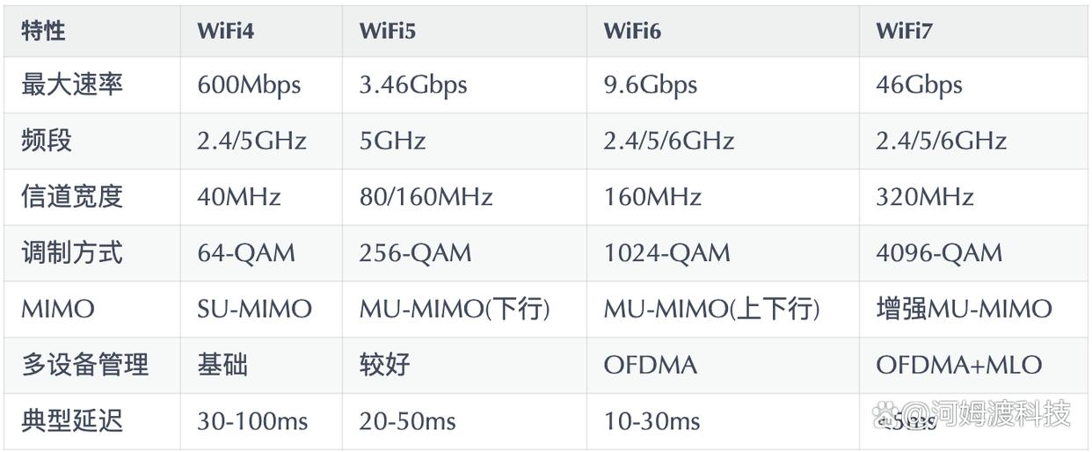Screen dimensions: 1092x452
Task: Click the WiFi6 column header
Action: [x=632, y=32]
